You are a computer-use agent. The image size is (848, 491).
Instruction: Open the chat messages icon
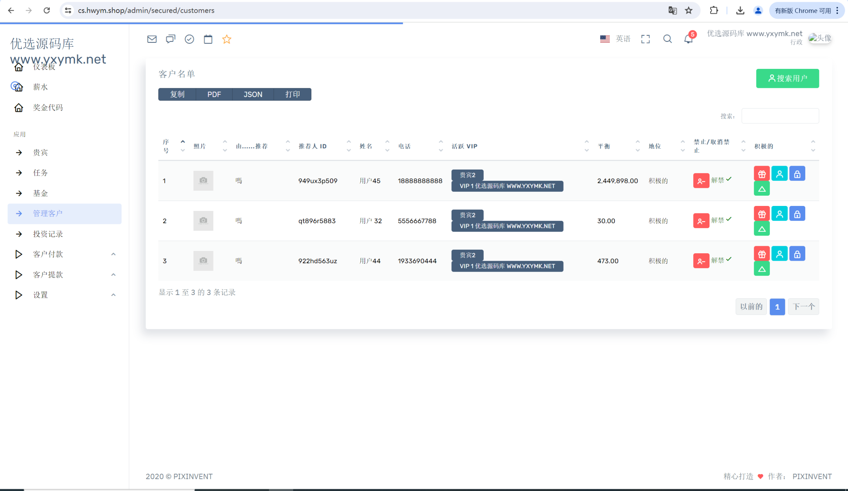[171, 39]
